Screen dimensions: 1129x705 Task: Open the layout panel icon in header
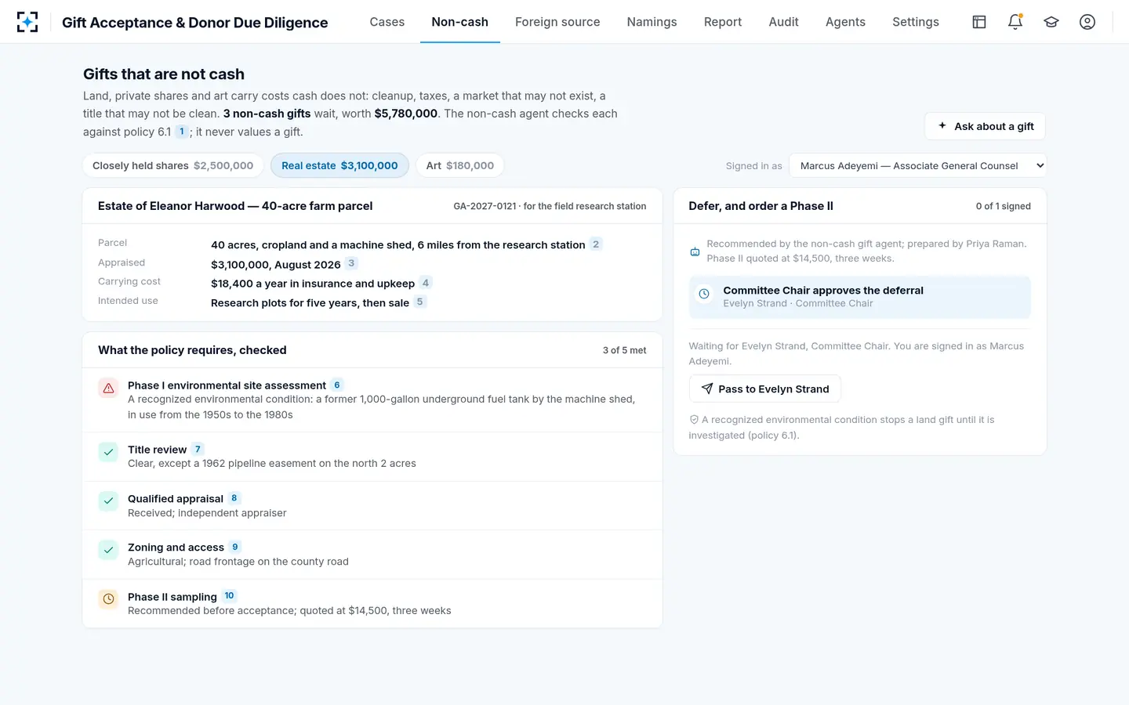[979, 22]
